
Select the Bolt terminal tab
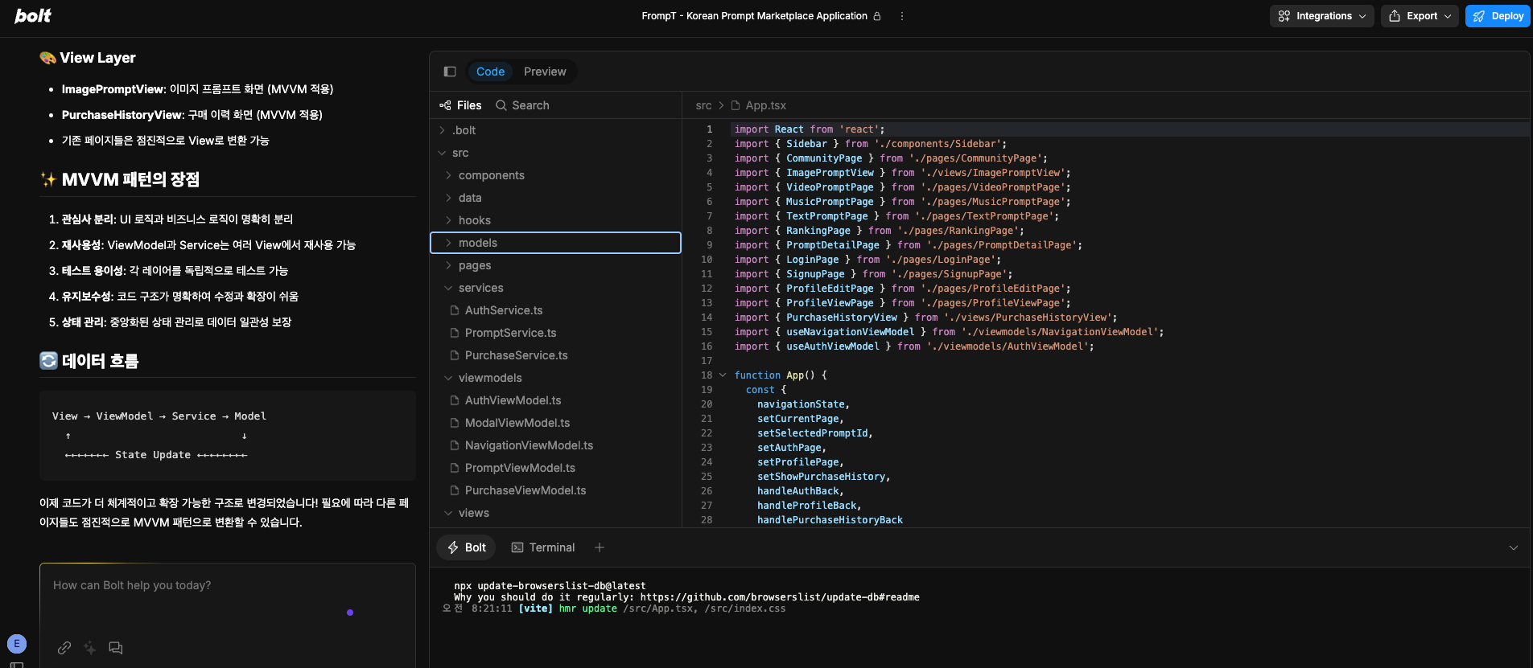(467, 547)
